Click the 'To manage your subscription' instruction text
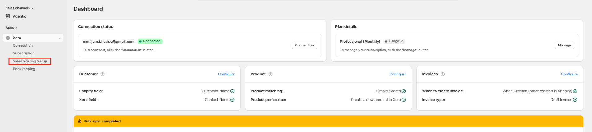This screenshot has height=132, width=592. pos(384,50)
